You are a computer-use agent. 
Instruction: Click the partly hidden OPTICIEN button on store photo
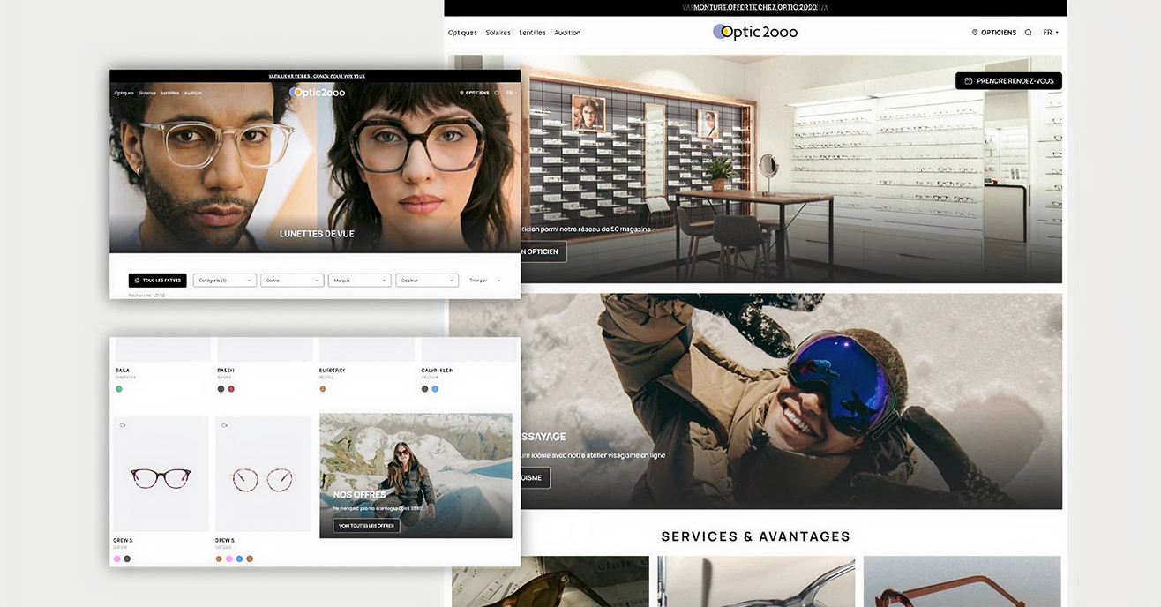pos(543,251)
